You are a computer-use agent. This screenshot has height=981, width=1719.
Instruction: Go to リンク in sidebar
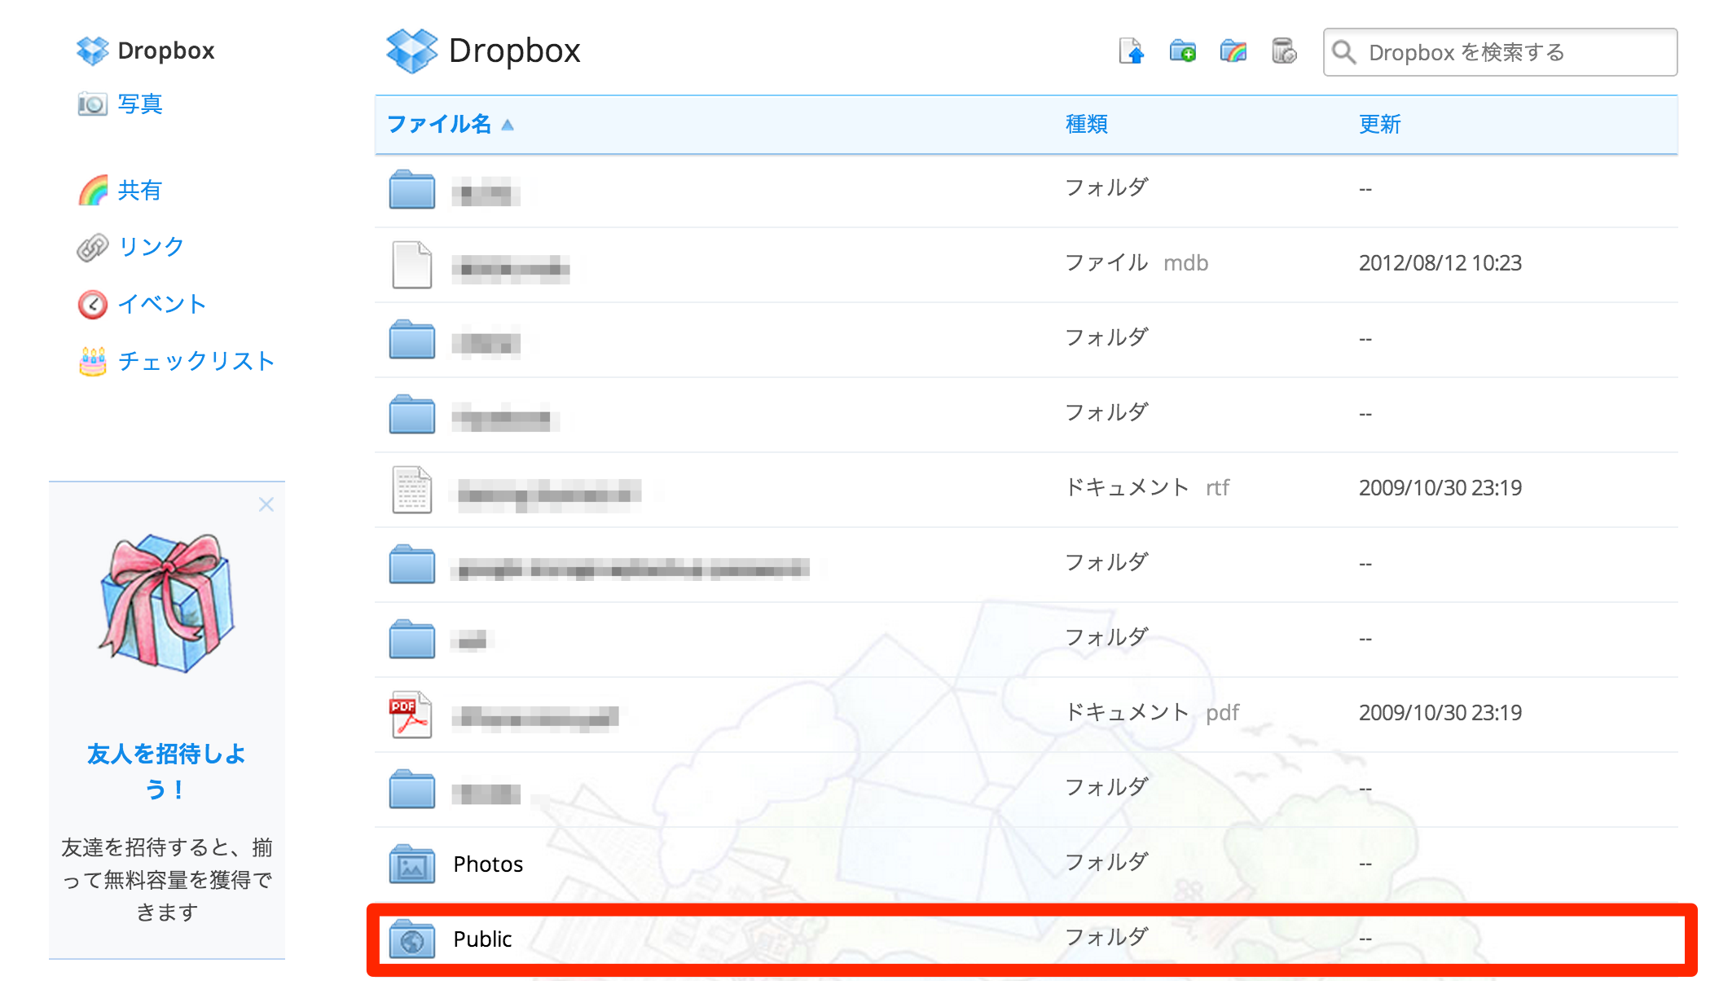[x=151, y=247]
